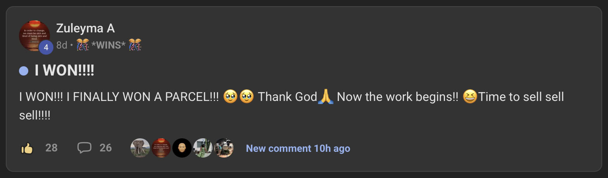The image size is (608, 178).
Task: Click the level 4 badge on avatar
Action: pos(46,47)
